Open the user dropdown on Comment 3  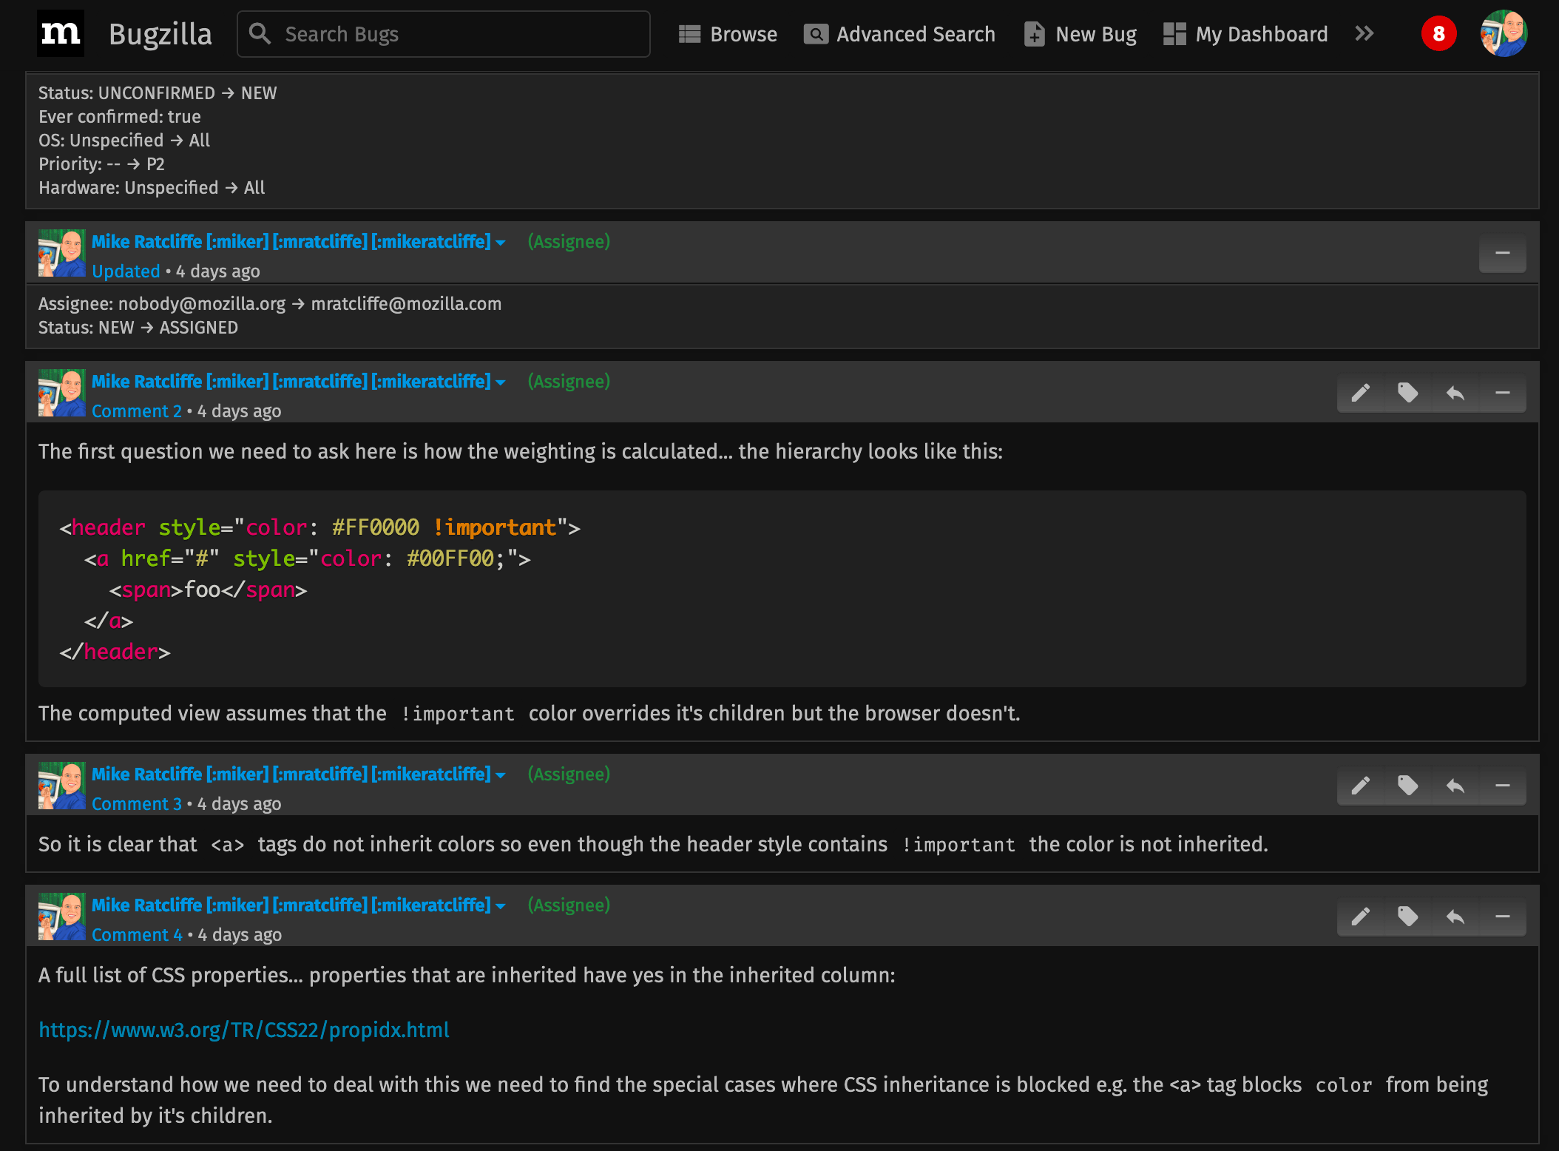coord(501,774)
